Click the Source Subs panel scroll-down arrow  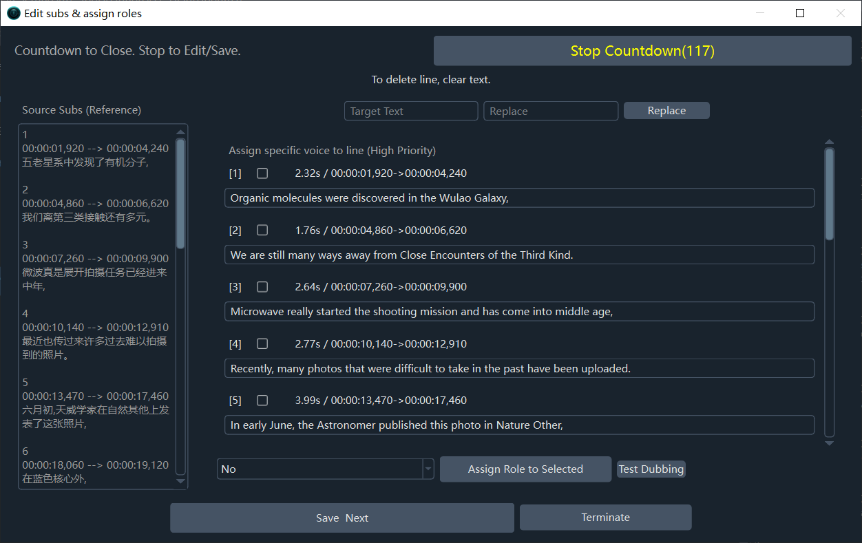pyautogui.click(x=181, y=481)
